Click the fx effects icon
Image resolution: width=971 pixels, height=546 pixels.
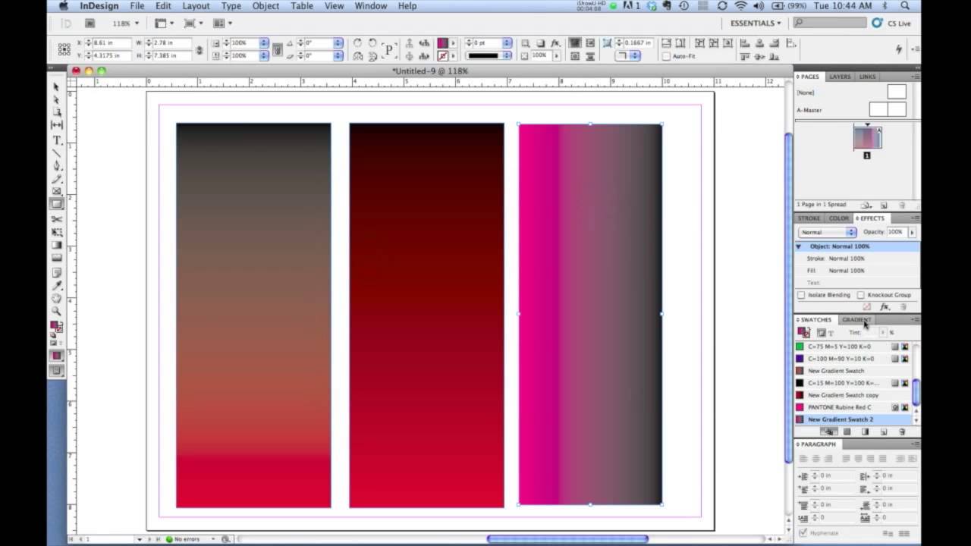click(x=885, y=307)
